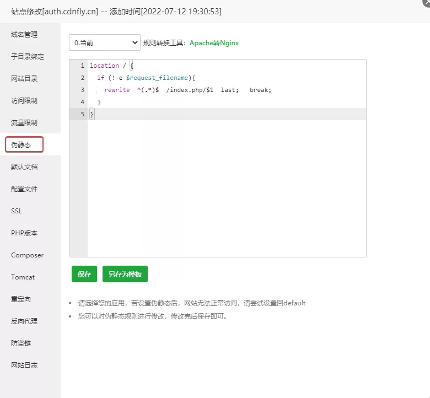Select the Composer tab
Screen dimensions: 430x398
tap(27, 255)
